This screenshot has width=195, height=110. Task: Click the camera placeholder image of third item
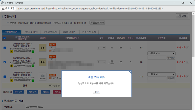point(43,76)
